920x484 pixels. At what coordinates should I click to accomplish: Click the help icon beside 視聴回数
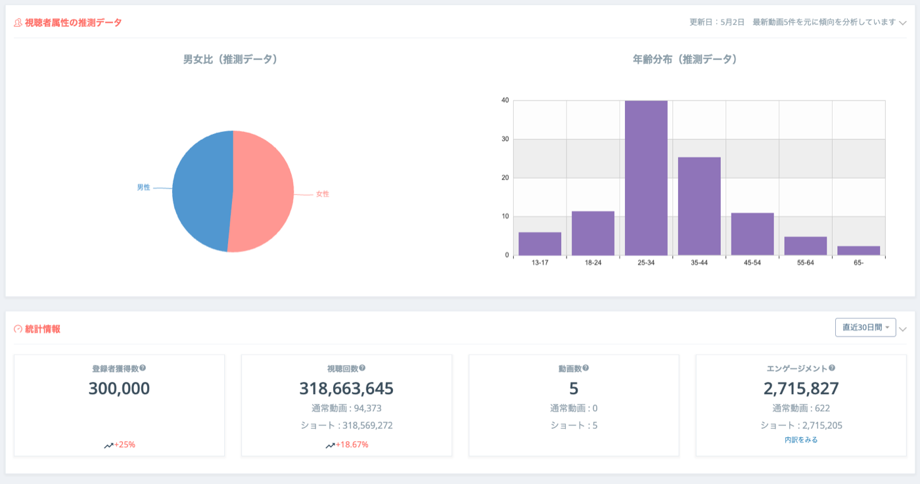click(x=362, y=368)
